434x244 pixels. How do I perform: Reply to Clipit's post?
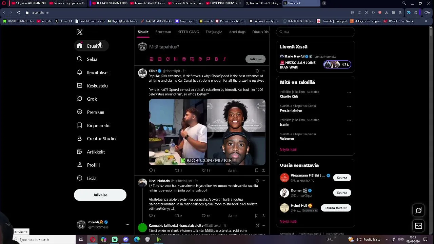pyautogui.click(x=152, y=170)
